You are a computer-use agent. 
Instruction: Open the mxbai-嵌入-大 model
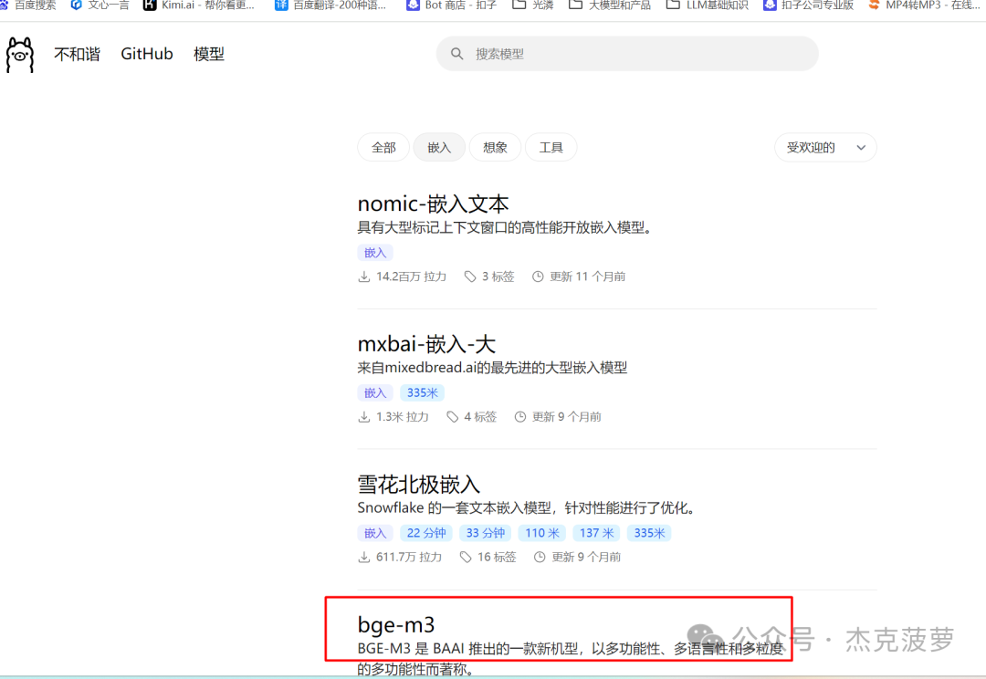(x=426, y=344)
